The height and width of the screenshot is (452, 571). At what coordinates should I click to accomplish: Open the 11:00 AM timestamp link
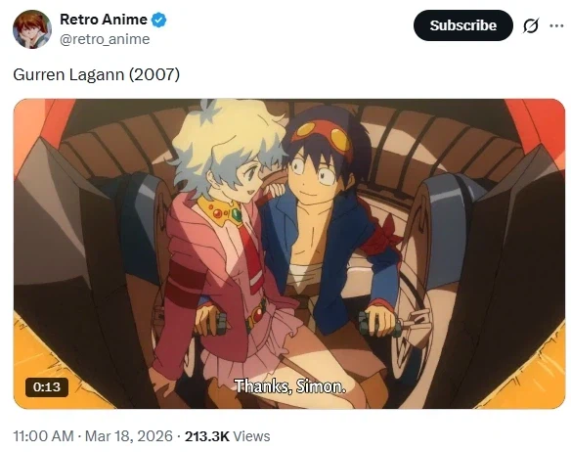(43, 436)
